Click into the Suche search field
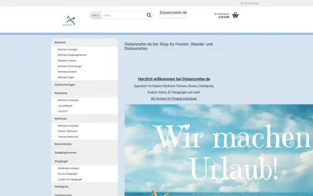Viewport: 313px width, 196px height. pyautogui.click(x=124, y=15)
